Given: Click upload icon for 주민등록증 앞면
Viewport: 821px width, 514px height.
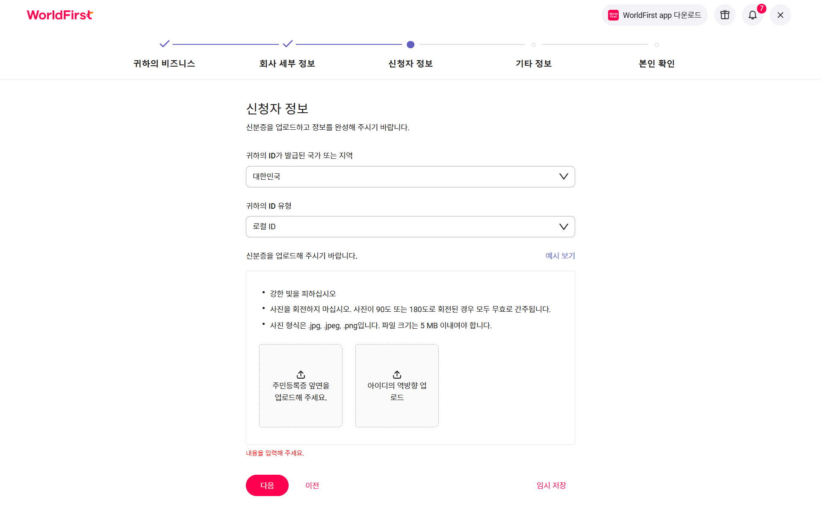Looking at the screenshot, I should [x=301, y=374].
